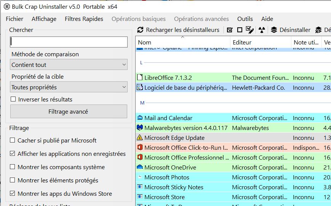This screenshot has width=331, height=206.
Task: Collapse the L group header
Action: (141, 63)
